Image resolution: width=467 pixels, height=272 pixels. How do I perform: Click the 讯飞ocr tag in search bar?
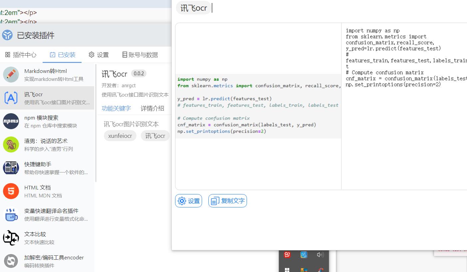pyautogui.click(x=194, y=8)
